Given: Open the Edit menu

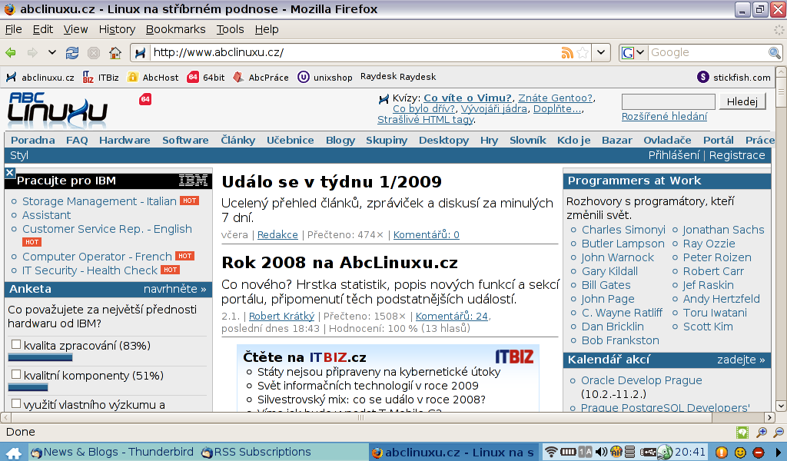Looking at the screenshot, I should [43, 30].
